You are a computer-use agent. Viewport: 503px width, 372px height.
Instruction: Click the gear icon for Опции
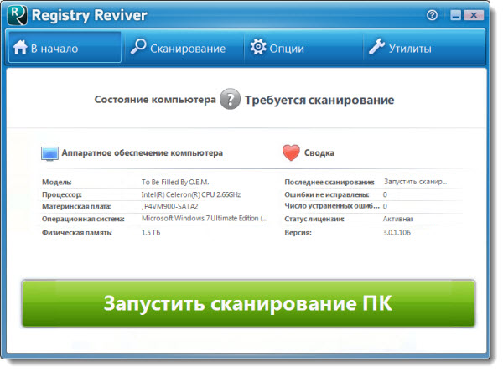[258, 49]
